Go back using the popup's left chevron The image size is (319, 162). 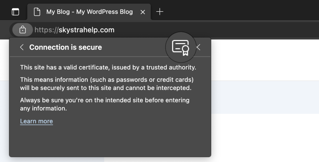[x=21, y=47]
